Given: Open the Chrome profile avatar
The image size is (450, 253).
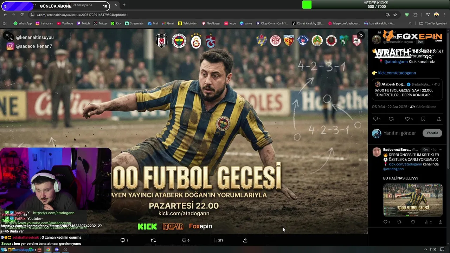Looking at the screenshot, I should (x=436, y=15).
